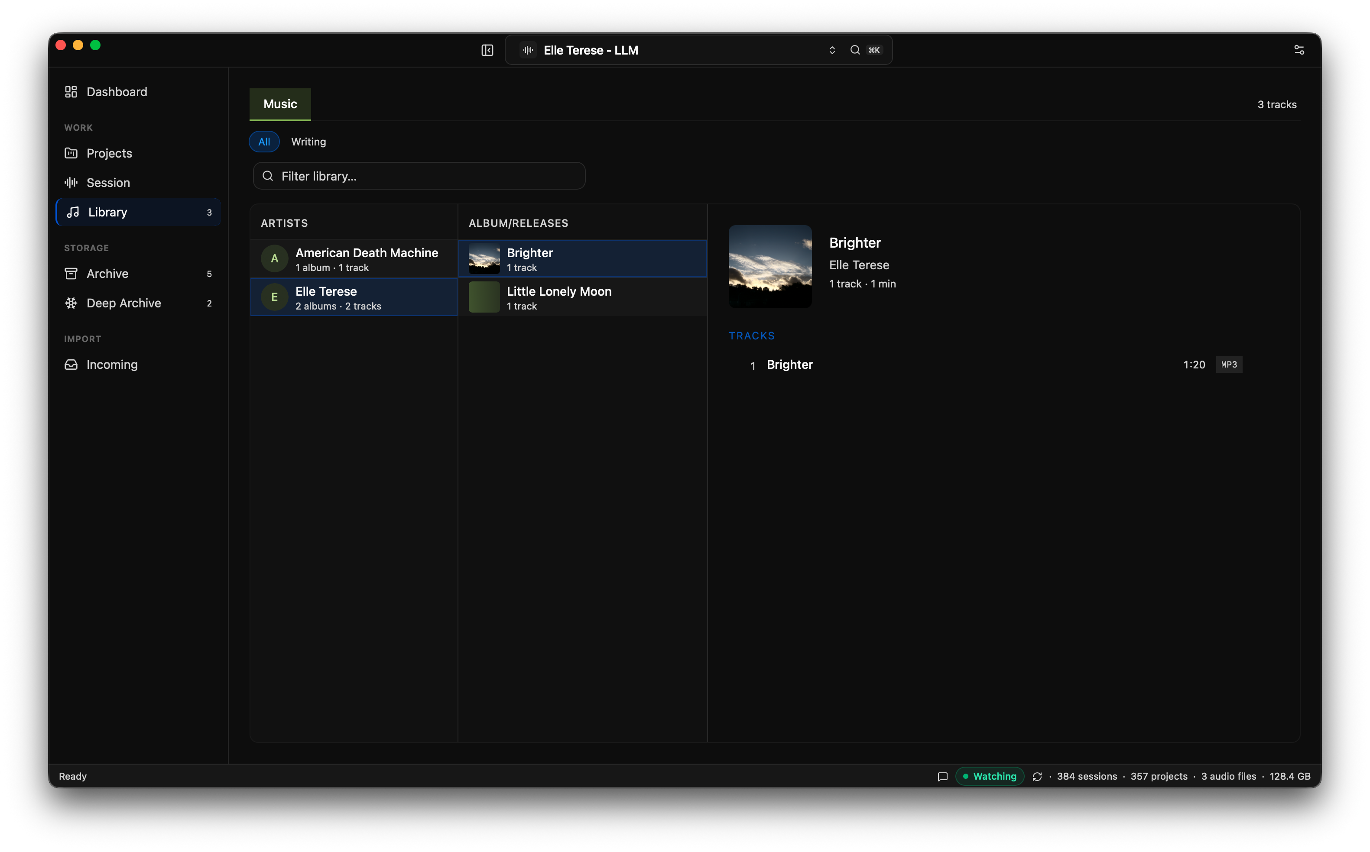Click the Deep Archive count badge 2
The image size is (1370, 852).
tap(209, 303)
